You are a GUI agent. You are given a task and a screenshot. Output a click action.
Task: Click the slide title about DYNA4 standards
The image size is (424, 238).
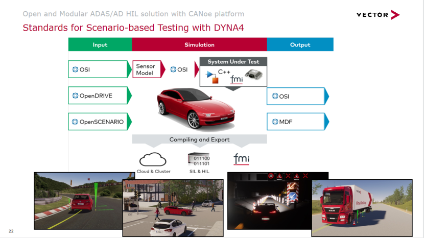(x=133, y=28)
